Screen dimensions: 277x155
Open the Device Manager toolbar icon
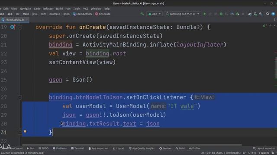point(255,14)
